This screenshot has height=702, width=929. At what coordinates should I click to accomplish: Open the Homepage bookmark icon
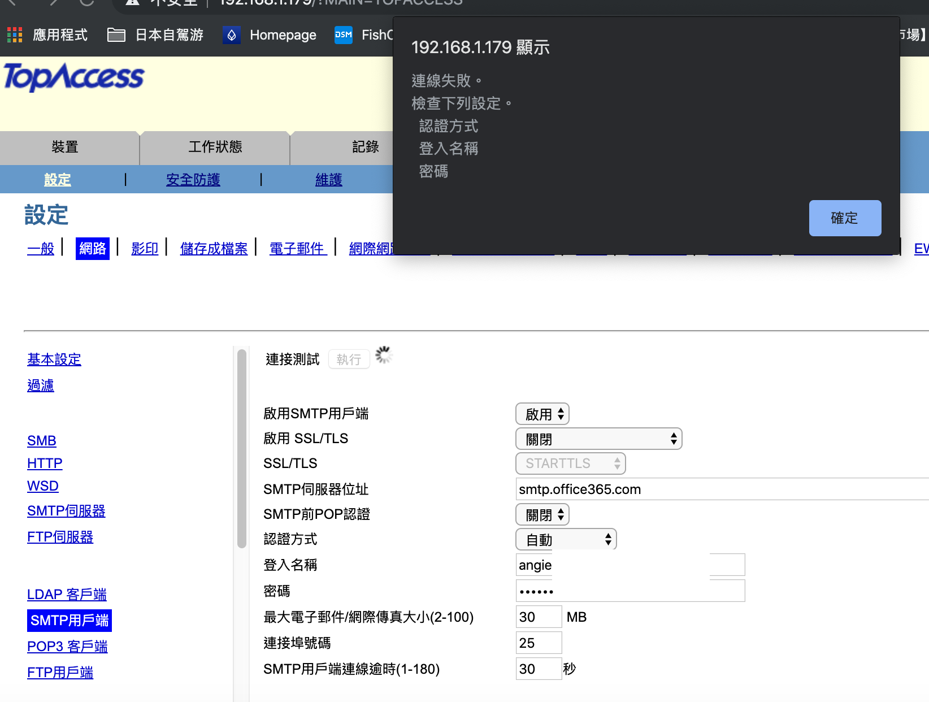231,35
